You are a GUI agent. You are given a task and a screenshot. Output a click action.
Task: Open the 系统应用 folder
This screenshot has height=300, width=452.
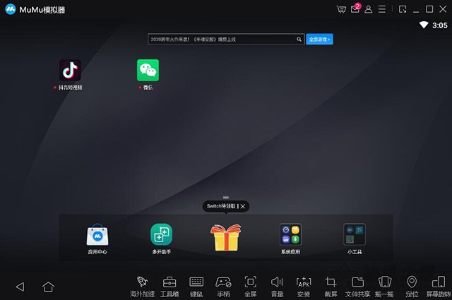pyautogui.click(x=290, y=234)
